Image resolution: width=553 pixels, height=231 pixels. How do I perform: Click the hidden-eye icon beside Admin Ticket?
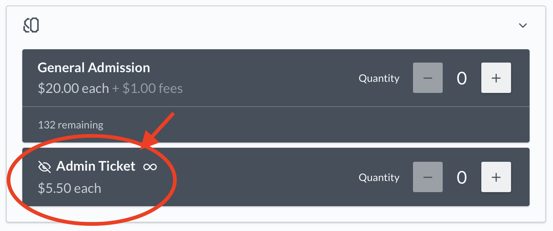coord(45,167)
